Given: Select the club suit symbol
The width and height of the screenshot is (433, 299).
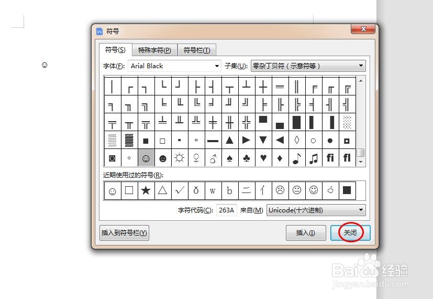Looking at the screenshot, I should point(247,158).
